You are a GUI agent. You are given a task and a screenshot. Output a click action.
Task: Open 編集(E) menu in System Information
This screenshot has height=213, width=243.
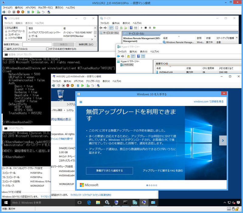click(19, 23)
